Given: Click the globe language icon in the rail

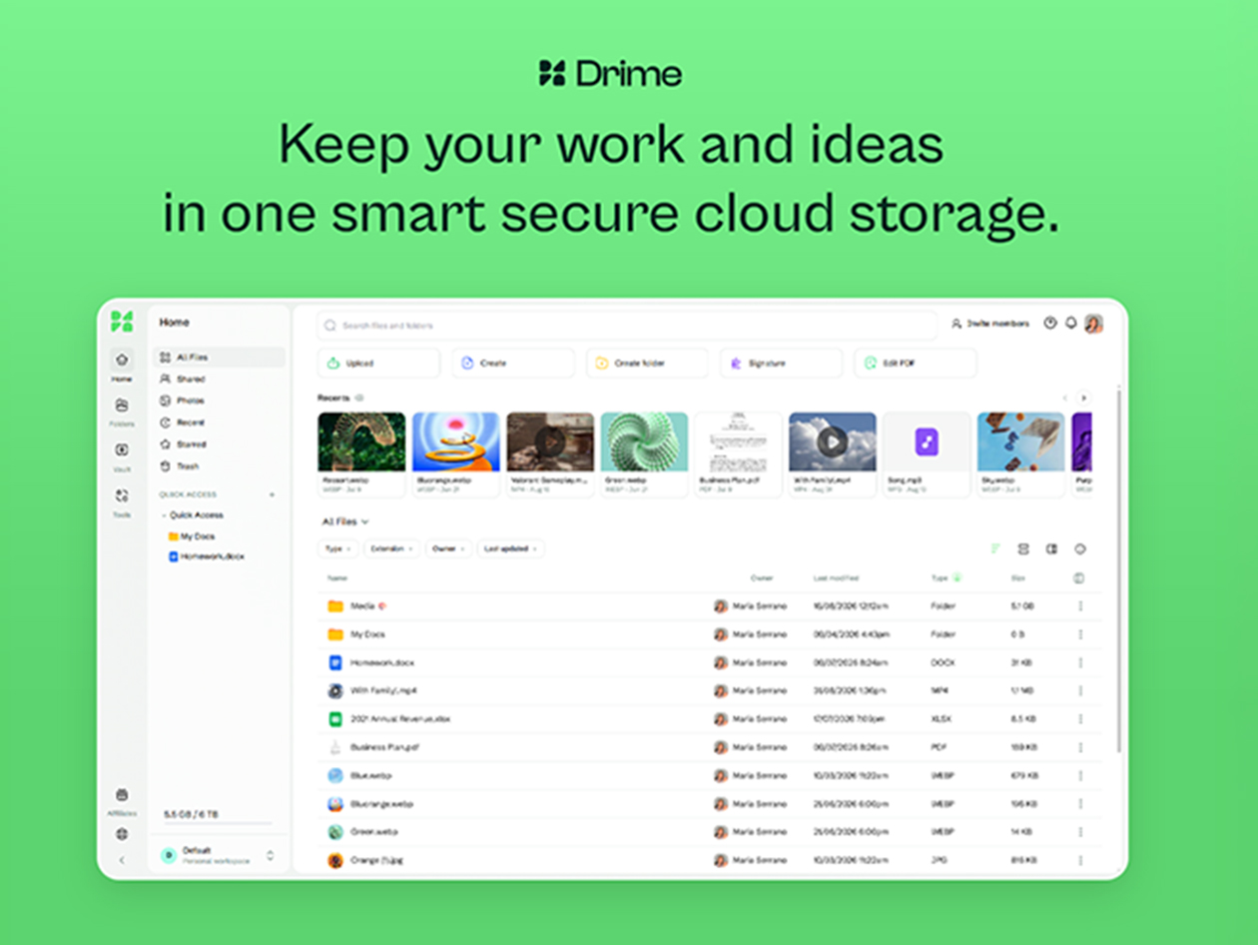Looking at the screenshot, I should 122,834.
